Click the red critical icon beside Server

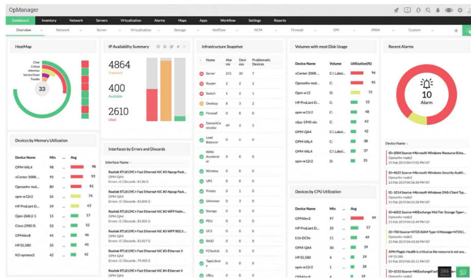click(x=201, y=74)
